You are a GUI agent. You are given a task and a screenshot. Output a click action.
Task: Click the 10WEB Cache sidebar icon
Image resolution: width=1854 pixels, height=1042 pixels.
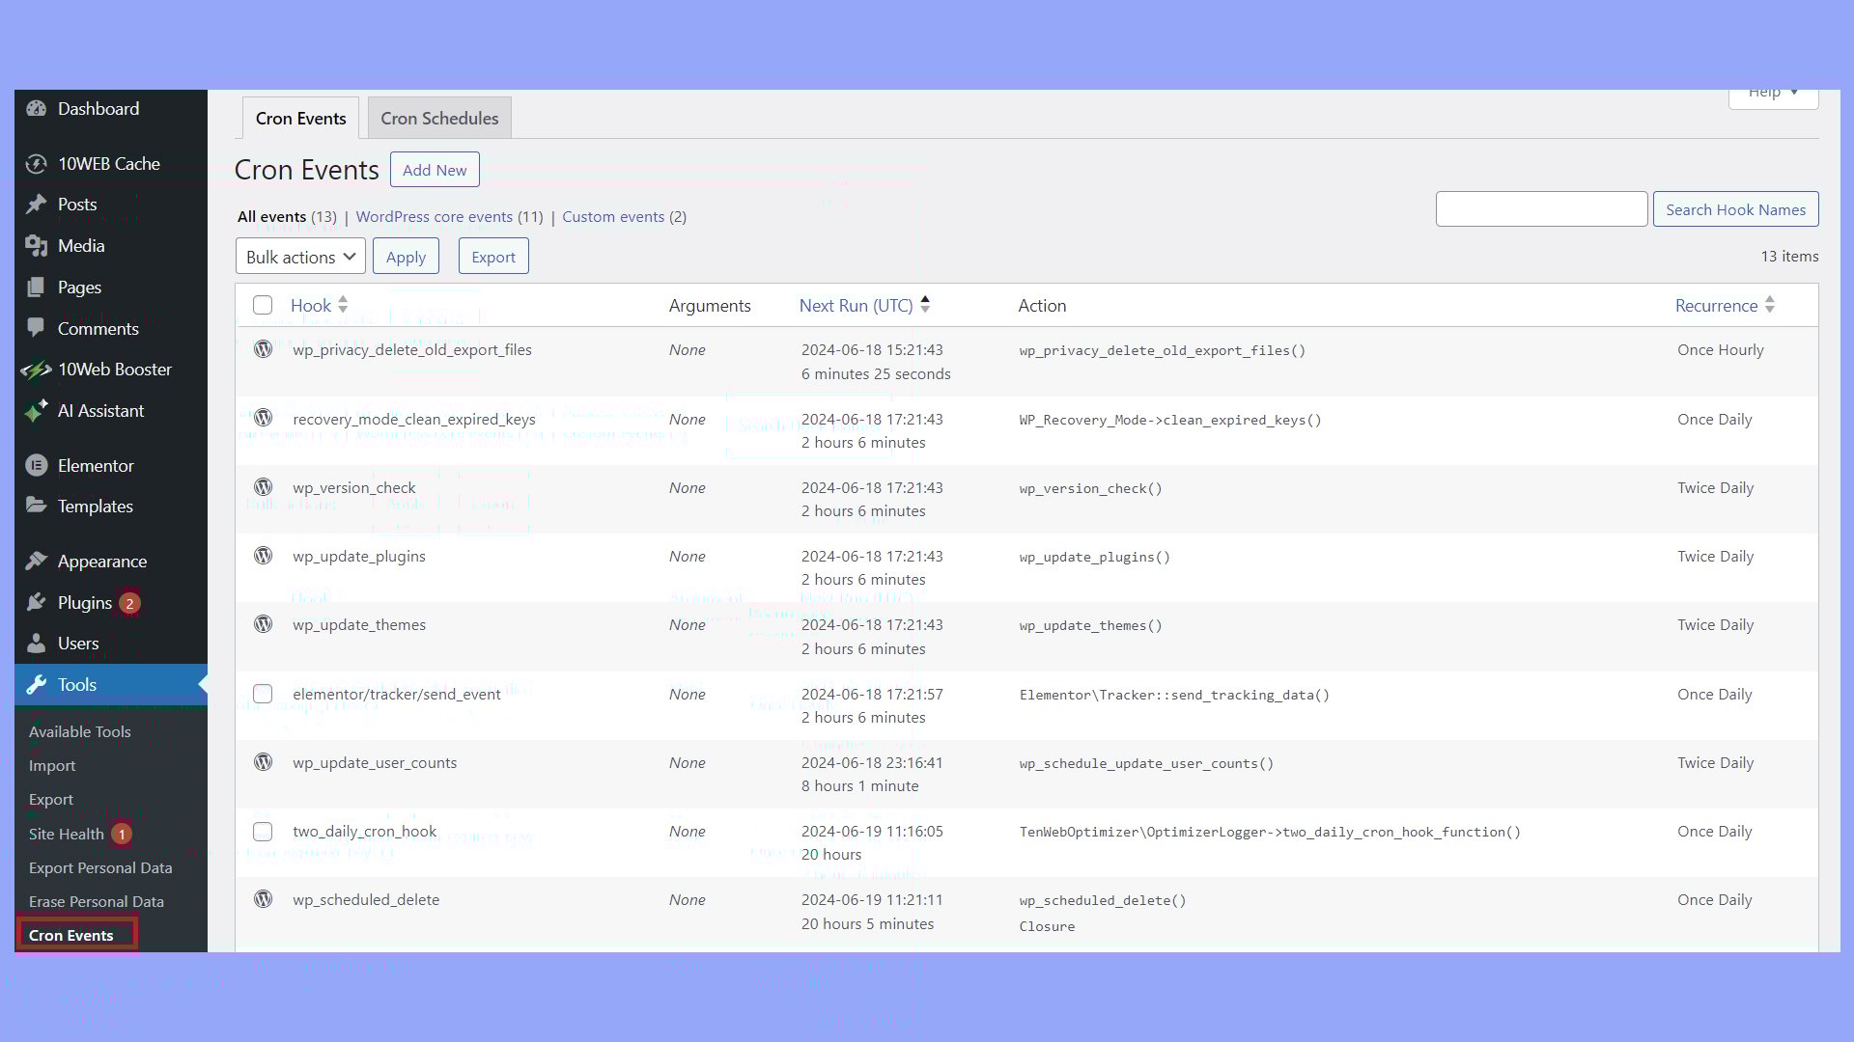pyautogui.click(x=37, y=164)
